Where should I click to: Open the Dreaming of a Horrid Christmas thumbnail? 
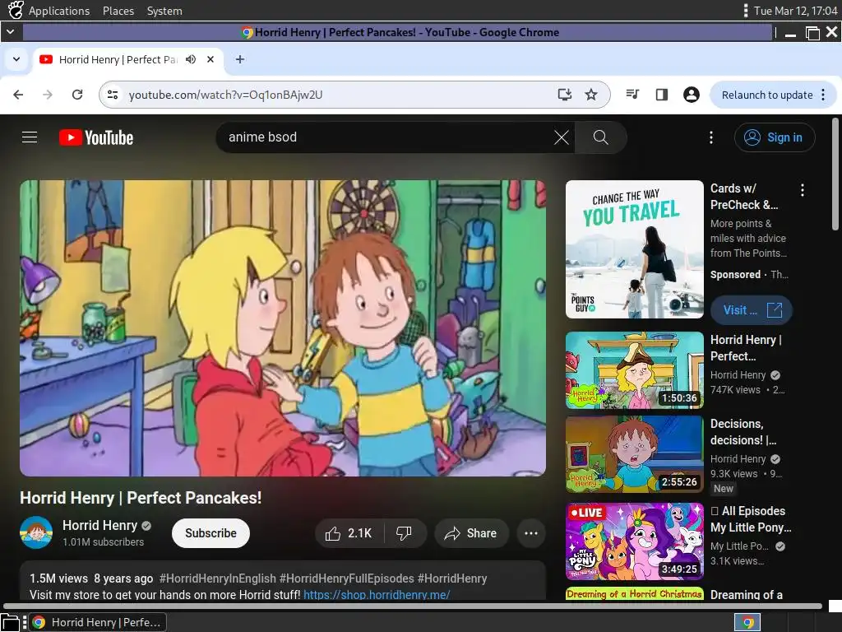pos(634,594)
